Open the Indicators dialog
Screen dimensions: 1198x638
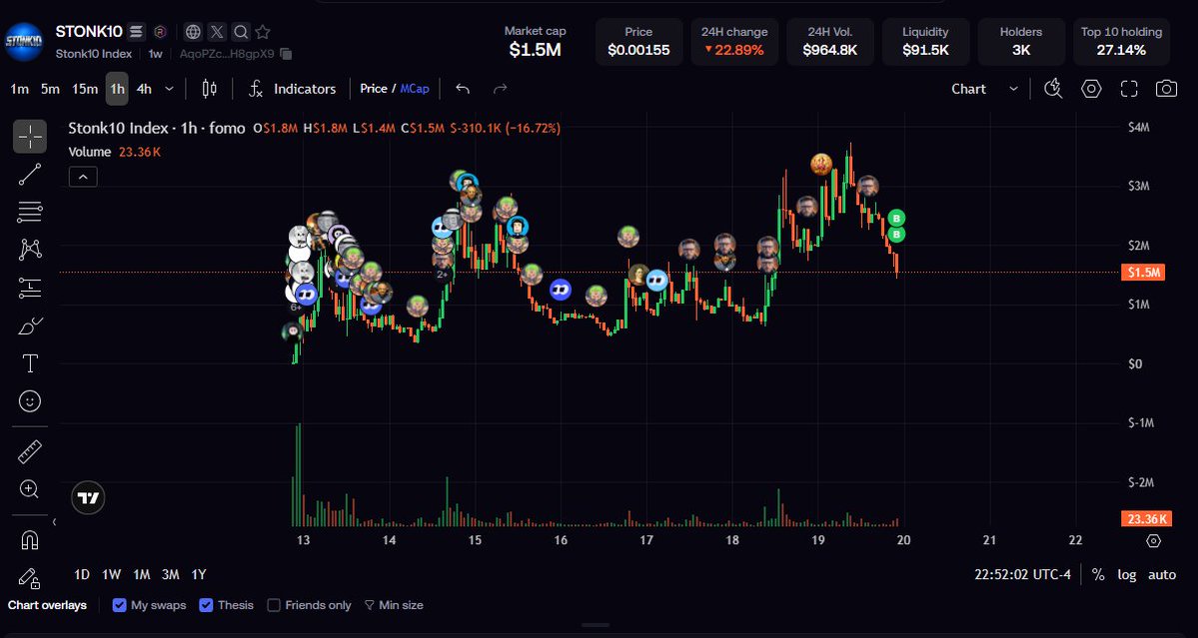[293, 89]
